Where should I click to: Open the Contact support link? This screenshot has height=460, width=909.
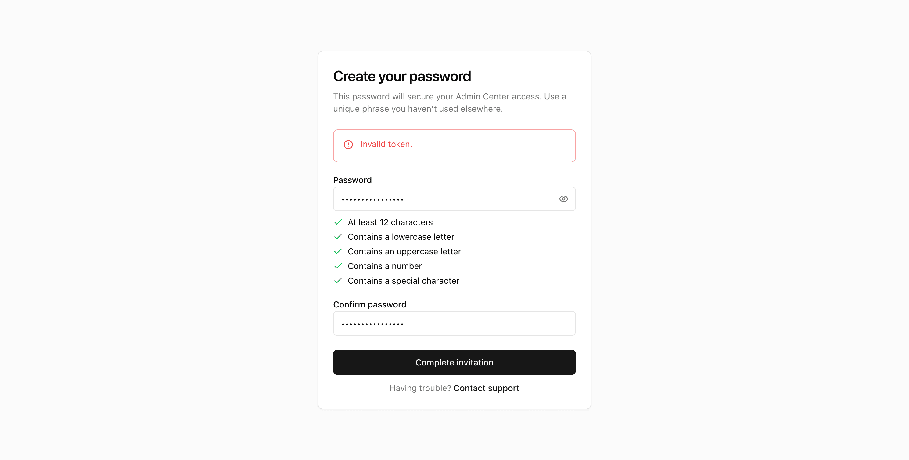(486, 388)
